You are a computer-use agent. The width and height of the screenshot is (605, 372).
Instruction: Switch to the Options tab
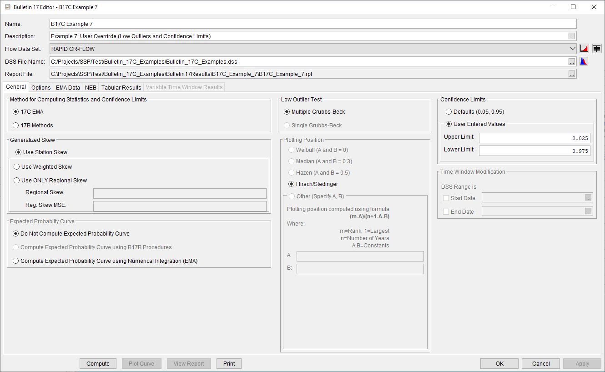[40, 87]
